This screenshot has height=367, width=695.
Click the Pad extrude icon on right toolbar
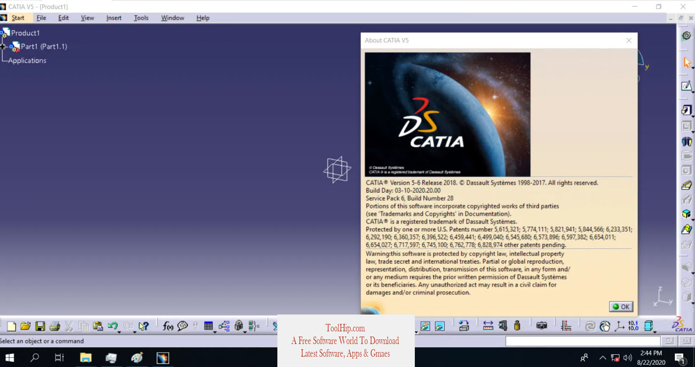click(687, 111)
